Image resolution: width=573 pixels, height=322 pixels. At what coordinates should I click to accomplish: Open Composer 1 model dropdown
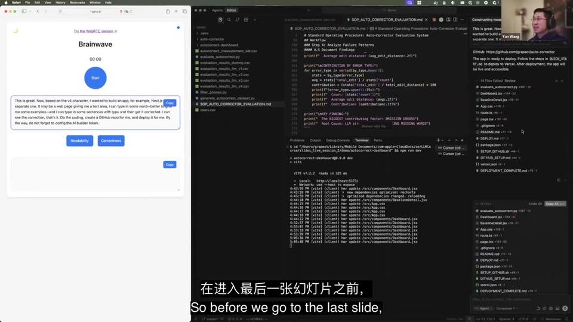point(507,308)
